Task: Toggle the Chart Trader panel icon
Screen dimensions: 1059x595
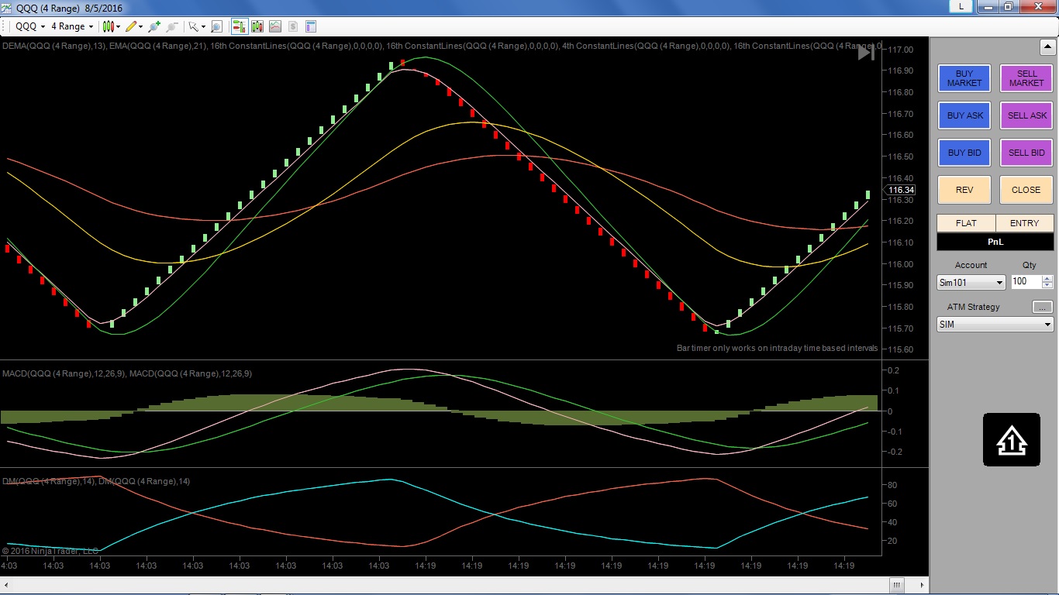Action: tap(240, 26)
